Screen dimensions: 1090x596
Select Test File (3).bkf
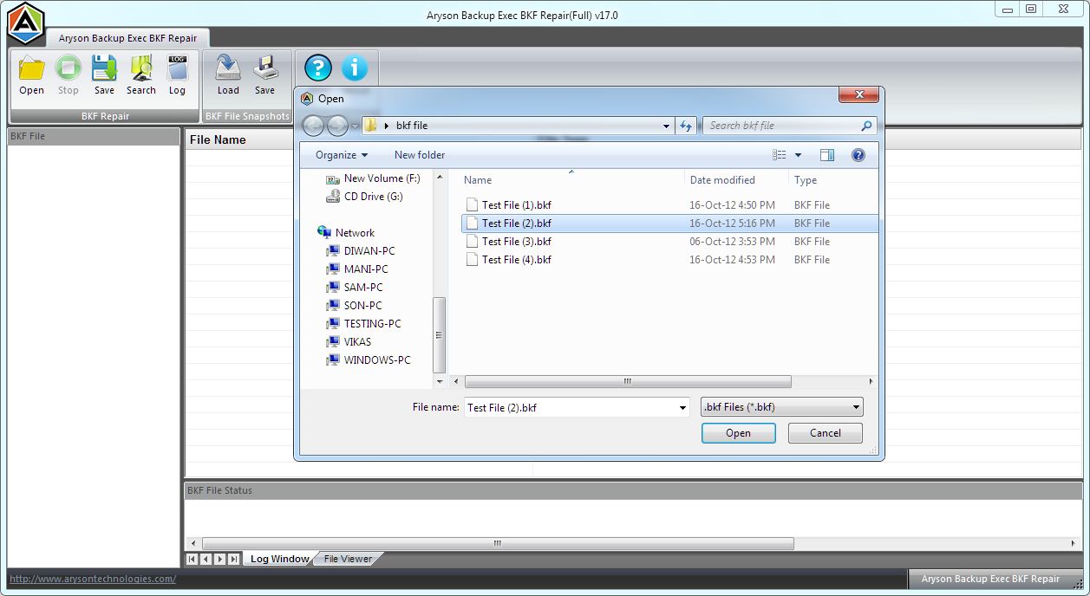tap(669, 242)
